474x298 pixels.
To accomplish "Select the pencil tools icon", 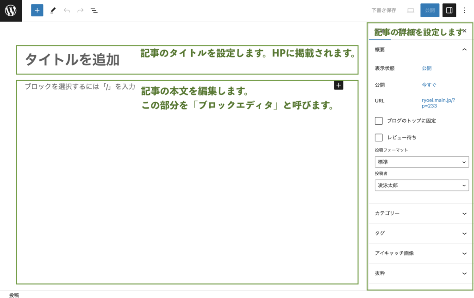I will click(x=53, y=10).
